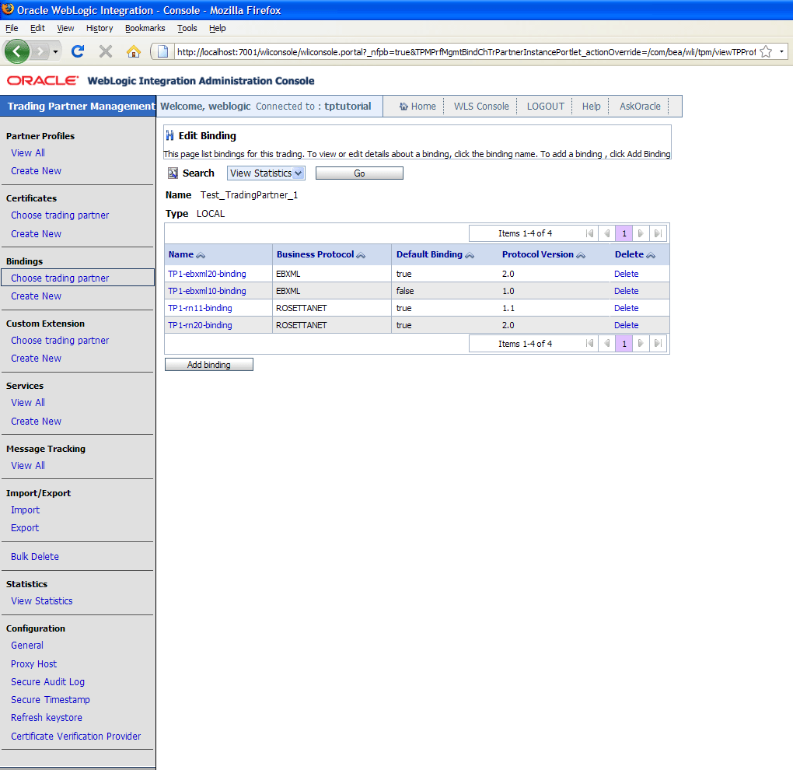Open the TP1-ebxml10-binding link

[207, 291]
